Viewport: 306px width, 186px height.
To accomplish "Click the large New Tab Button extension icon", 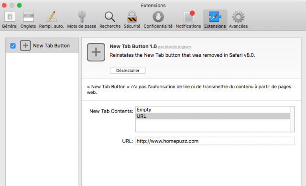I will click(x=96, y=52).
